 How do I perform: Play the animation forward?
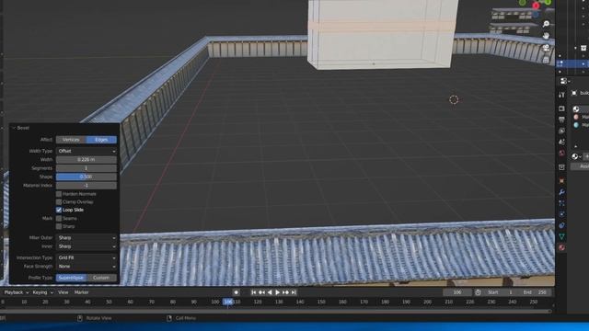278,292
